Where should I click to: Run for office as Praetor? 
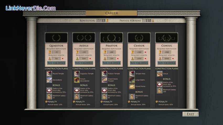click(x=111, y=63)
